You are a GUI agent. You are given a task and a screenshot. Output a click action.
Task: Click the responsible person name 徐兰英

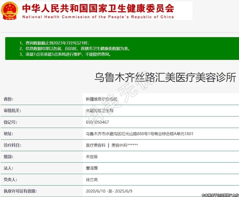92,180
